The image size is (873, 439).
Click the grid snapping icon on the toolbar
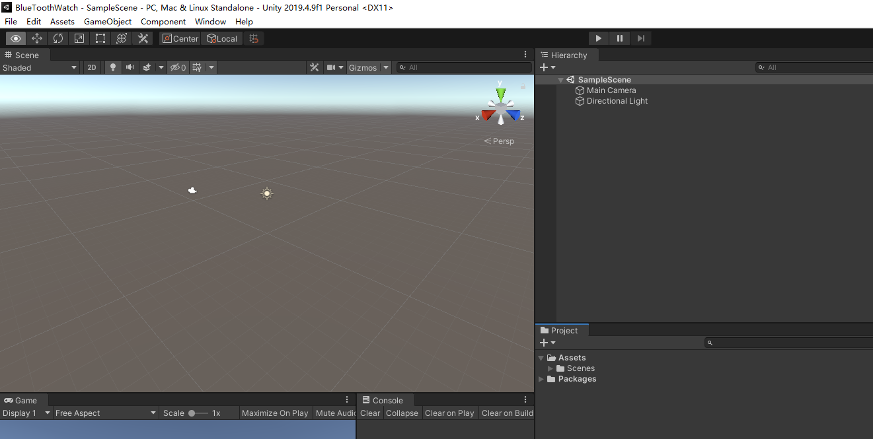[x=254, y=38]
